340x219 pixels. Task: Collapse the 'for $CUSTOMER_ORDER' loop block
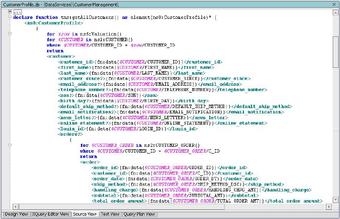(x=10, y=145)
